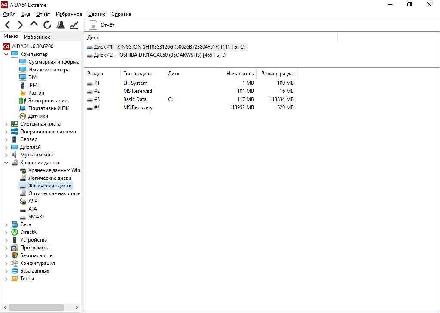Switch to the Меню tab
440x313 pixels.
coord(11,36)
